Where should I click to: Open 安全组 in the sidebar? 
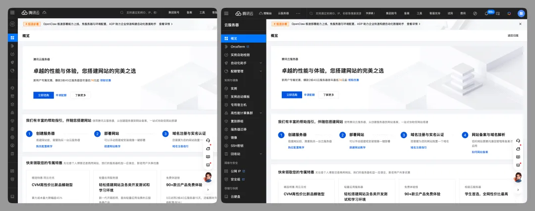click(235, 179)
